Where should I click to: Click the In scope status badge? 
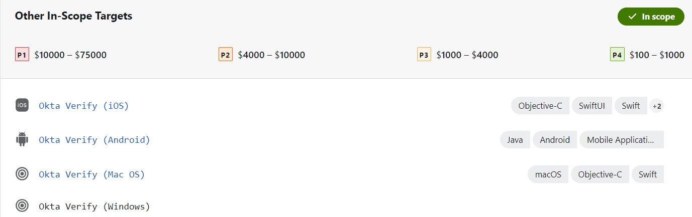(x=651, y=17)
